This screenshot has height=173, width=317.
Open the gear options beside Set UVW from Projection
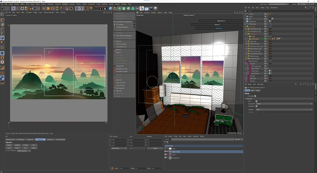[x=134, y=21]
